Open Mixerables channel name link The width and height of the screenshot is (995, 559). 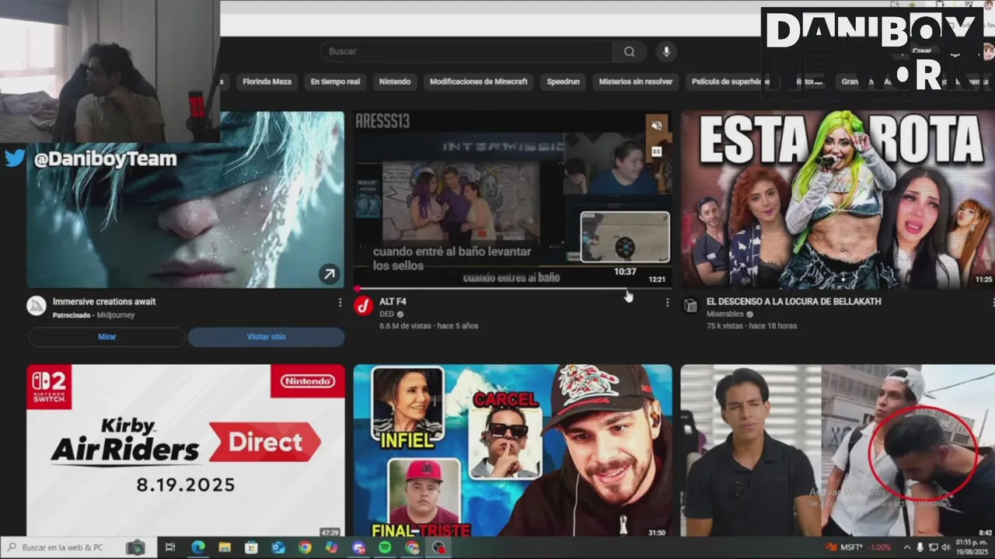coord(724,314)
